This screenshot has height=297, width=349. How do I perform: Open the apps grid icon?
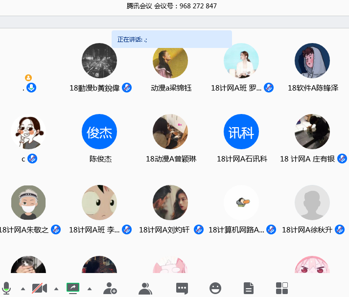coord(282,288)
